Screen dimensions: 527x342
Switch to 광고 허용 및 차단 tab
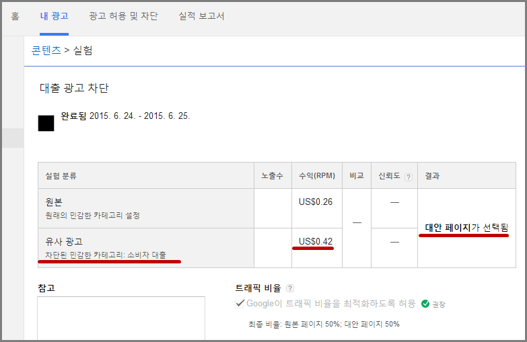click(x=123, y=15)
